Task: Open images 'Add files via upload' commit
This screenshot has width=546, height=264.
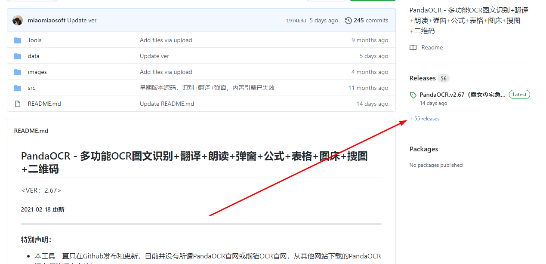Action: 166,72
